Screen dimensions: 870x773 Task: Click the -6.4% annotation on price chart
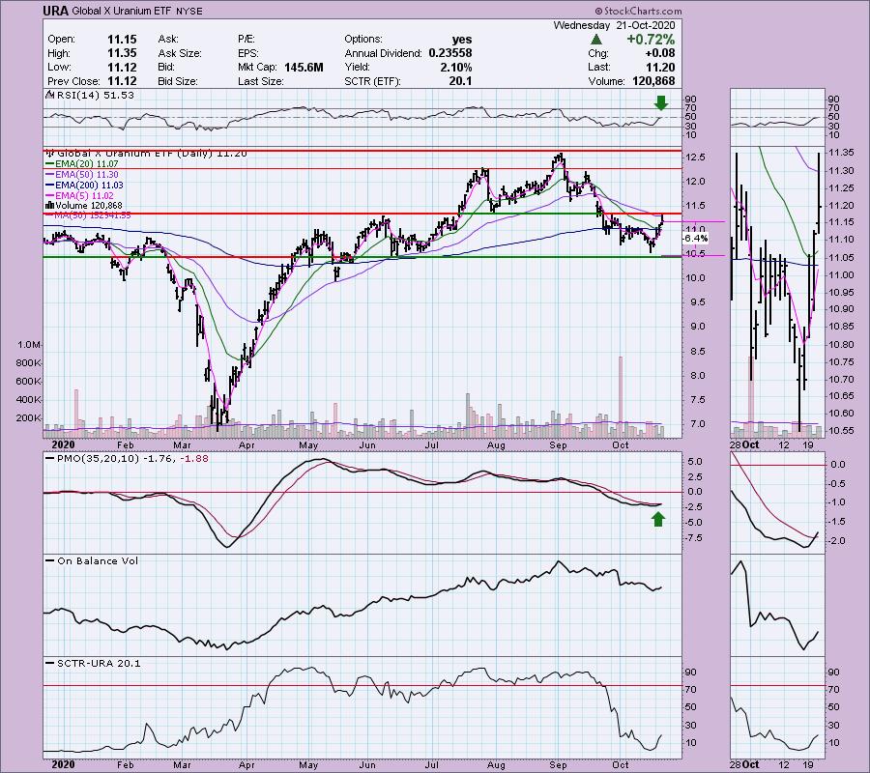pyautogui.click(x=696, y=239)
